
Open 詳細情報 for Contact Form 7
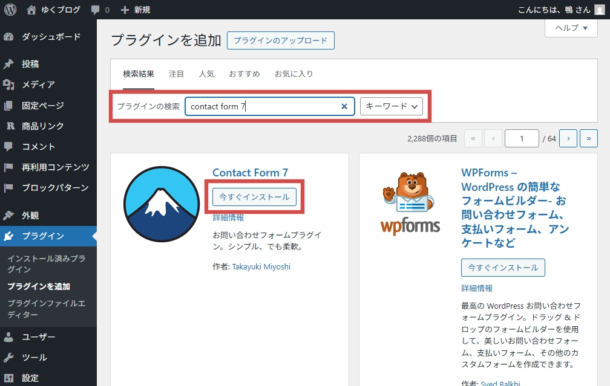click(x=228, y=217)
